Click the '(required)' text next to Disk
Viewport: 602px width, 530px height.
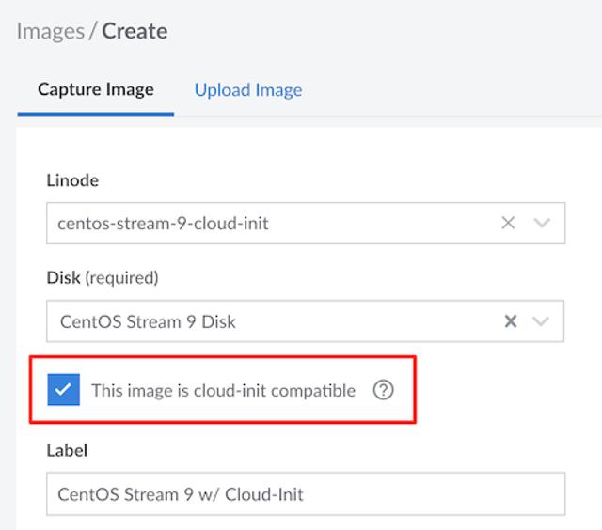pyautogui.click(x=121, y=278)
